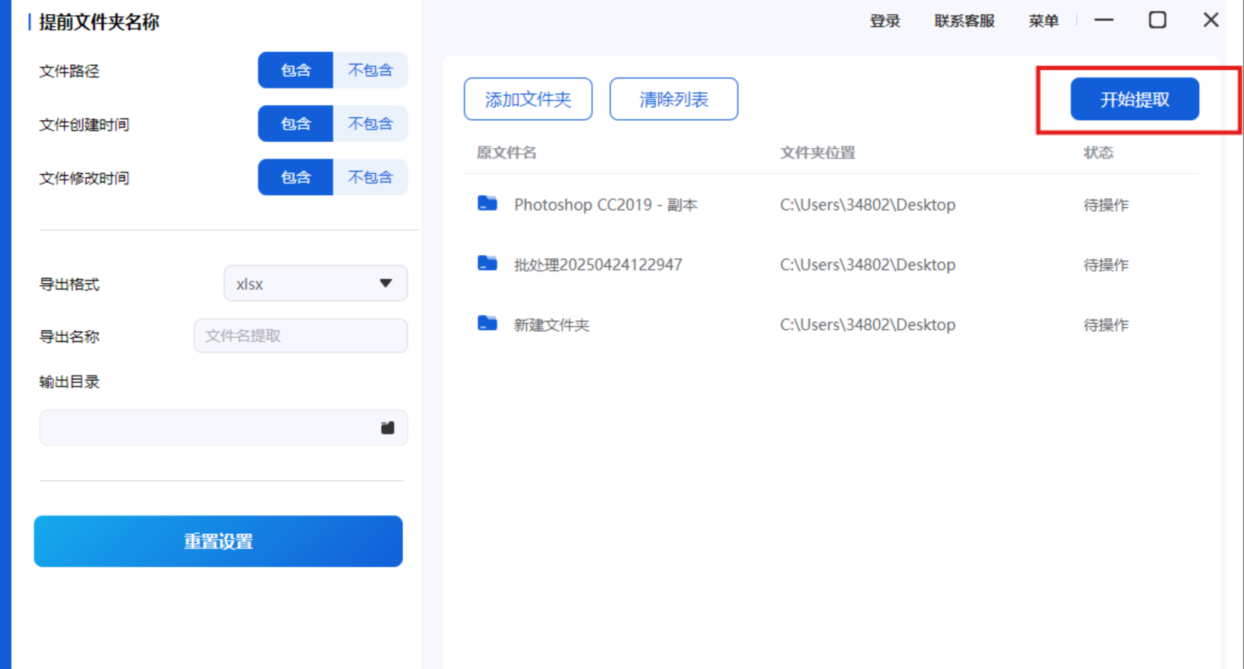The width and height of the screenshot is (1244, 669).
Task: Select the 批处理20250424122947 folder name
Action: point(598,264)
